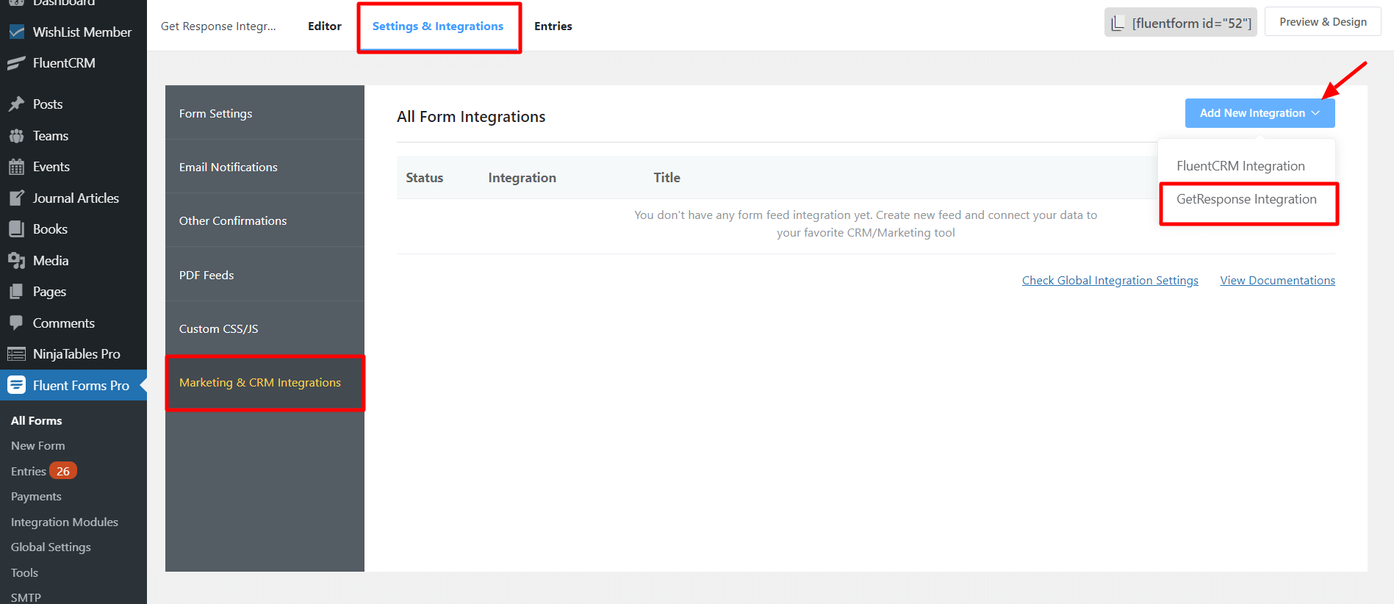
Task: Click the Media icon in sidebar
Action: point(16,261)
